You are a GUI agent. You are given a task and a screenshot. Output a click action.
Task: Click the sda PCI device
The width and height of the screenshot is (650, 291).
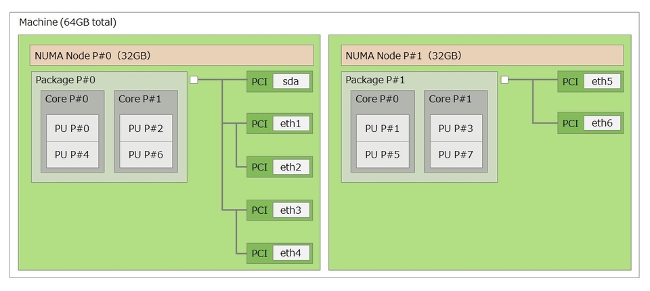[290, 82]
